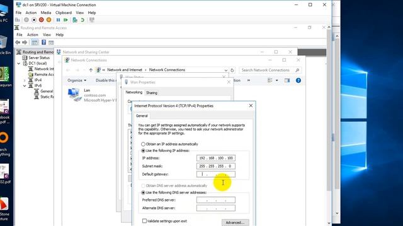
Task: Open view options dropdown arrow
Action: pyautogui.click(x=277, y=80)
